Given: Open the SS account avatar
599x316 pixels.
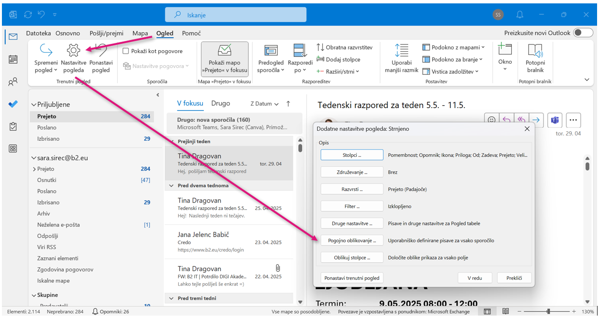Looking at the screenshot, I should 498,15.
